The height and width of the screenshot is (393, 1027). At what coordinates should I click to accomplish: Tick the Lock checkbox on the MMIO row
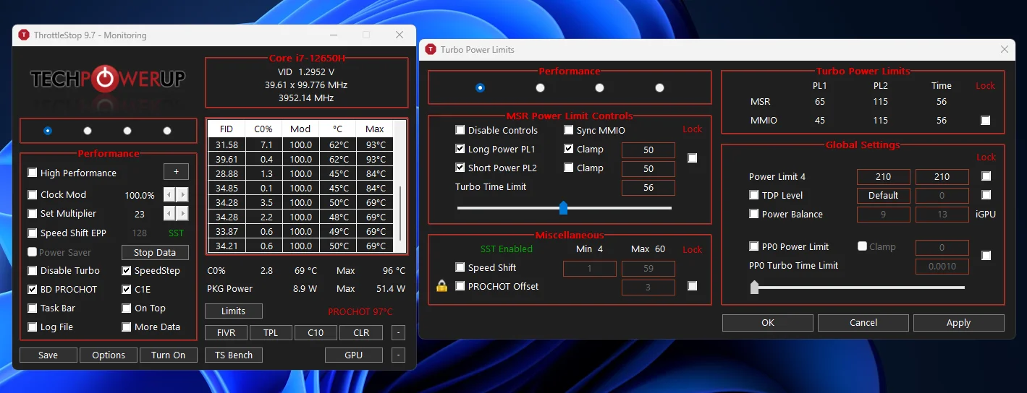(985, 120)
